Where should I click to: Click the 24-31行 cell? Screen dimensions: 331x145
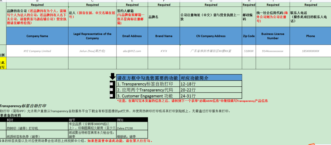[x=211, y=96]
